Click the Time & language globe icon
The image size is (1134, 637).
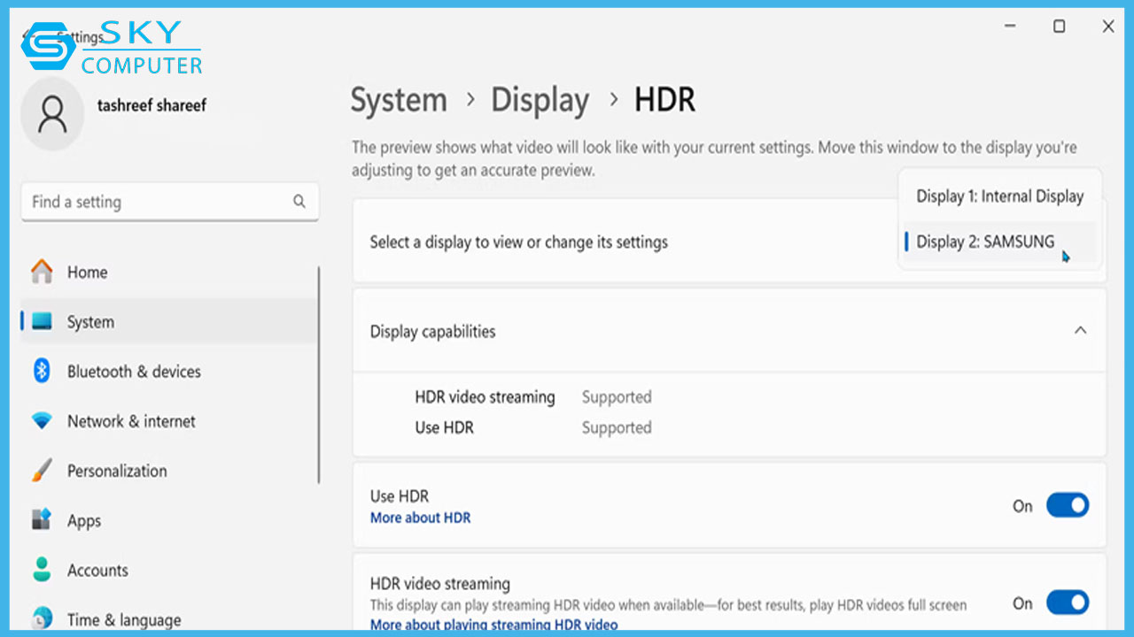point(42,618)
